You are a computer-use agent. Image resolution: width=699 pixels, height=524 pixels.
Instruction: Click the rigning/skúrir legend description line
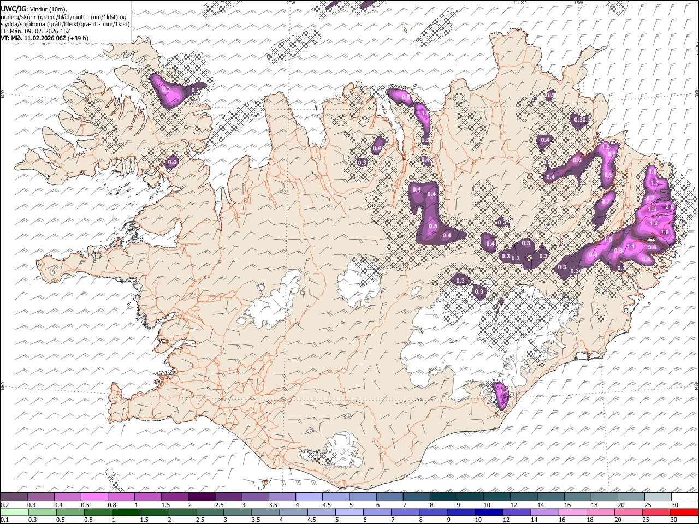click(63, 17)
